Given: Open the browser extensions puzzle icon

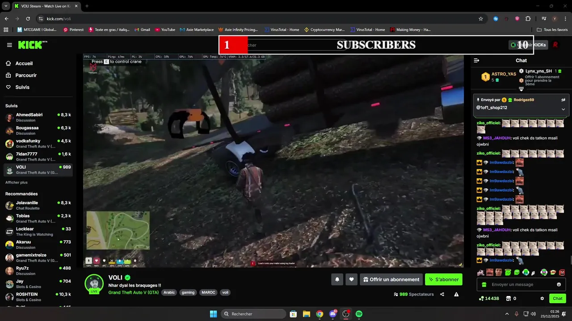Looking at the screenshot, I should [x=528, y=19].
